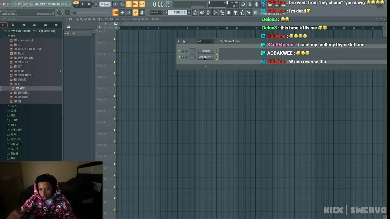Image resolution: width=390 pixels, height=219 pixels.
Task: Toggle overdub blend recording icon
Action: [135, 4]
